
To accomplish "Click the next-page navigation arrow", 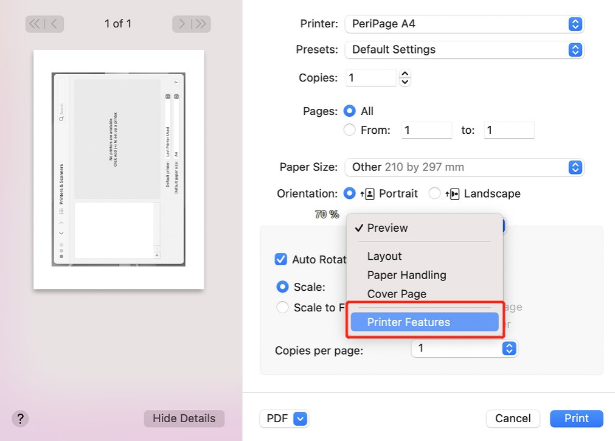I will [x=181, y=24].
